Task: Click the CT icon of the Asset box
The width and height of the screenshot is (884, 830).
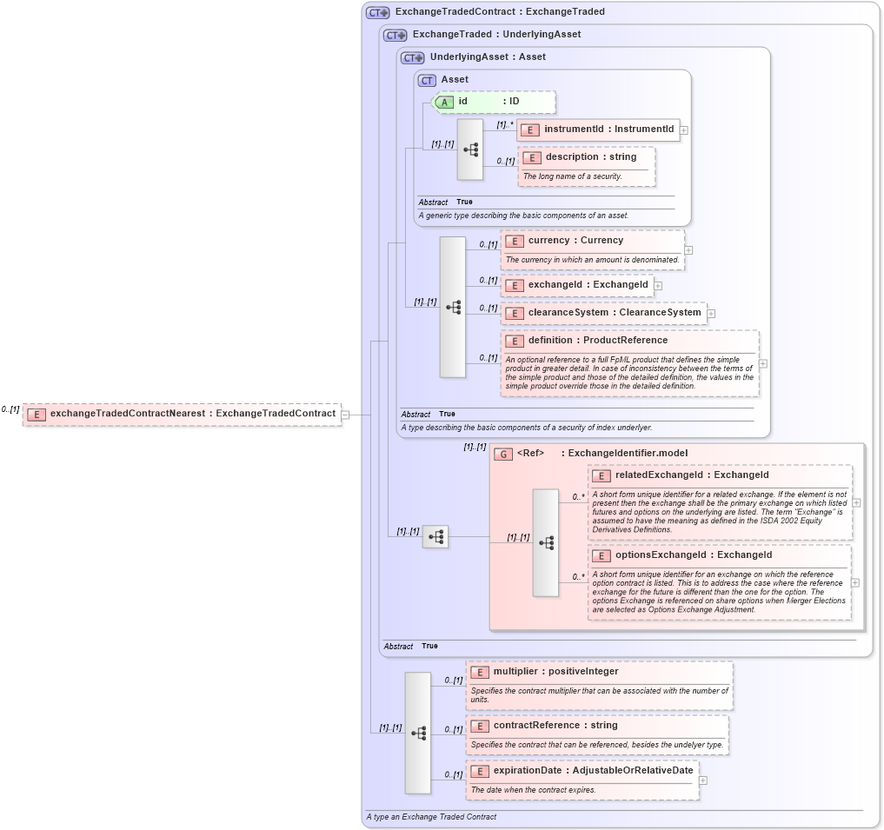Action: point(426,80)
